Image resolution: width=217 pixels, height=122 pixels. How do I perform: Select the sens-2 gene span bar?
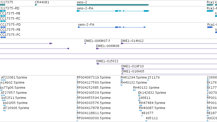click(x=113, y=5)
